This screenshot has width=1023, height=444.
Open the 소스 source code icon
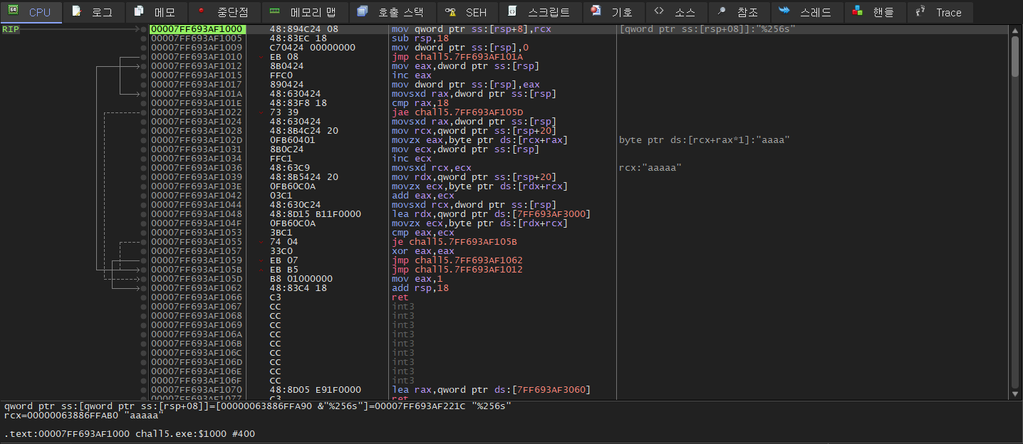[660, 12]
